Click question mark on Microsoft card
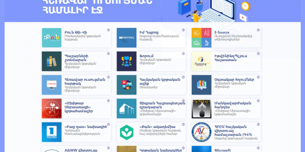Image resolution: width=305 pixels, height=152 pixels. click(x=258, y=148)
